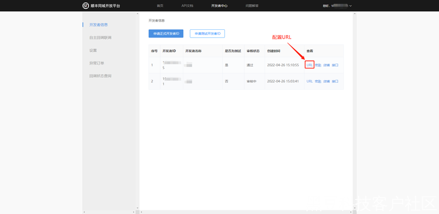Click the 查看 column header

[x=310, y=51]
